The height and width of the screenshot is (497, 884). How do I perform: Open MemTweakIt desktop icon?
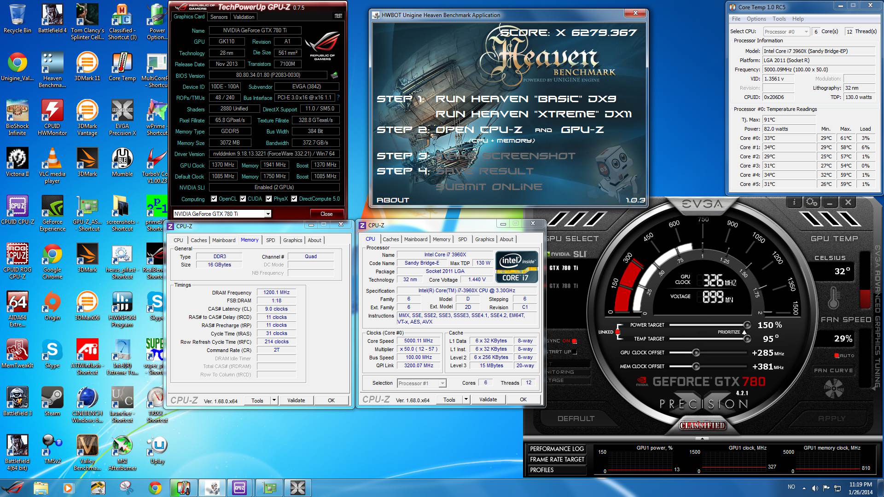point(17,354)
